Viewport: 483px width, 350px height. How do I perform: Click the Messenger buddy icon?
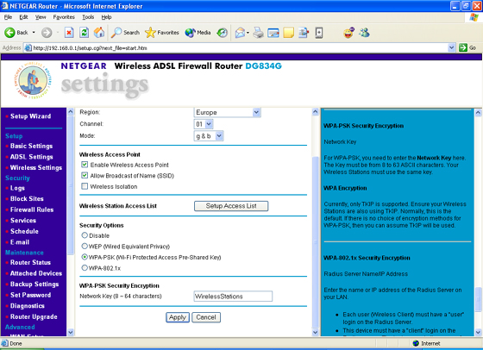pos(364,32)
